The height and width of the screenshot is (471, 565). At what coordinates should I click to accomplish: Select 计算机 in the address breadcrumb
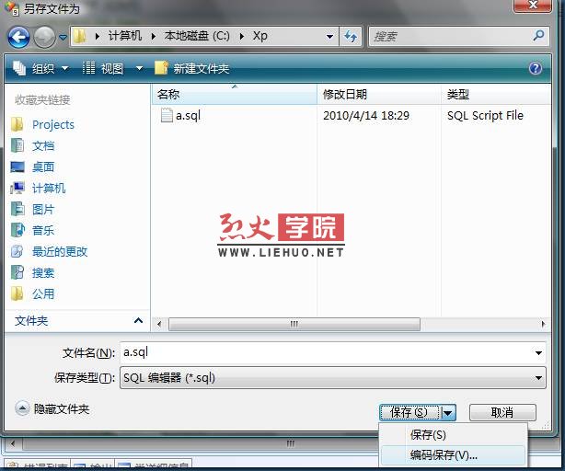click(x=124, y=36)
